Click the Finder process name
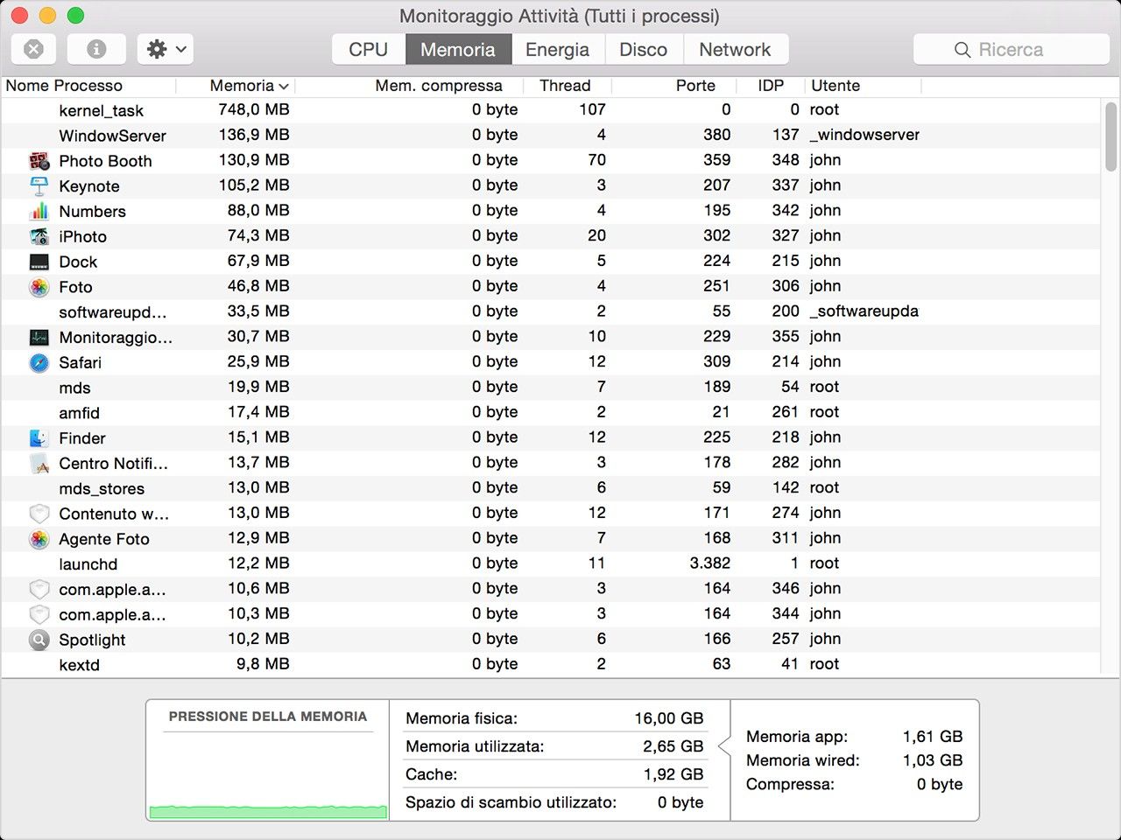Screen dimensions: 1121x840 click(82, 438)
